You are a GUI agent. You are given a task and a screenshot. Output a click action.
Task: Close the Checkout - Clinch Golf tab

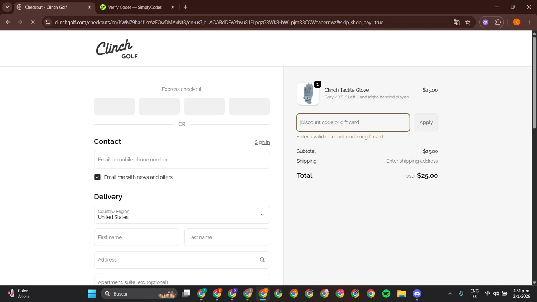(x=89, y=7)
